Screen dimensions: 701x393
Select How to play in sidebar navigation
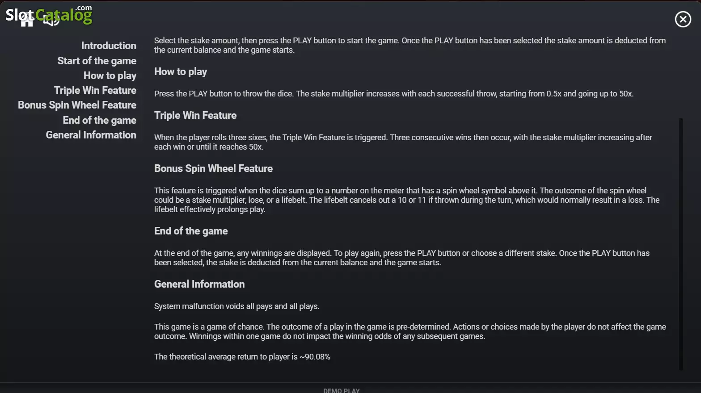click(110, 75)
